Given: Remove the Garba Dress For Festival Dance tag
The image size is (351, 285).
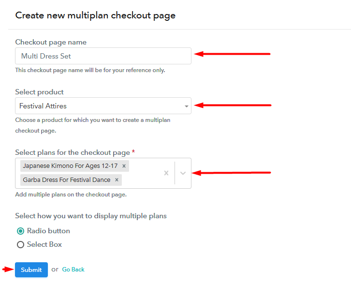Looking at the screenshot, I should click(117, 180).
